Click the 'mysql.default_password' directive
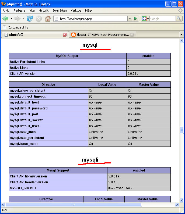185x214 pixels. pyautogui.click(x=48, y=108)
